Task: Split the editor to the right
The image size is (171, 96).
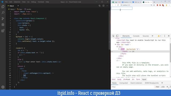Action: point(103,6)
